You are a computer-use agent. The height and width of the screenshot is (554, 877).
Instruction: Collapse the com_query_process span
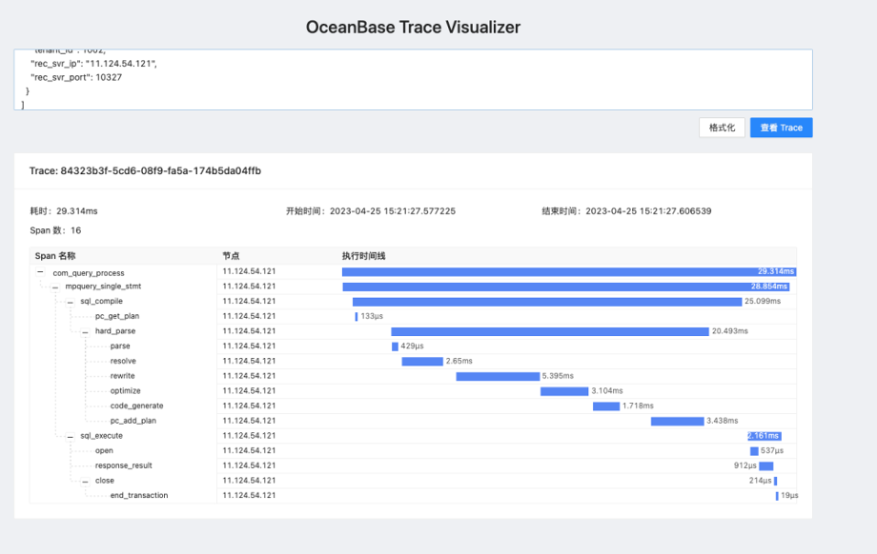[38, 272]
